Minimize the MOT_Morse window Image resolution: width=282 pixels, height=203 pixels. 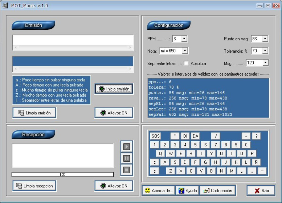coord(259,6)
